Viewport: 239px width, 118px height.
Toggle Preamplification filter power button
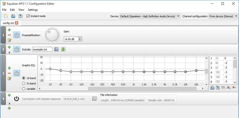[x=16, y=35]
